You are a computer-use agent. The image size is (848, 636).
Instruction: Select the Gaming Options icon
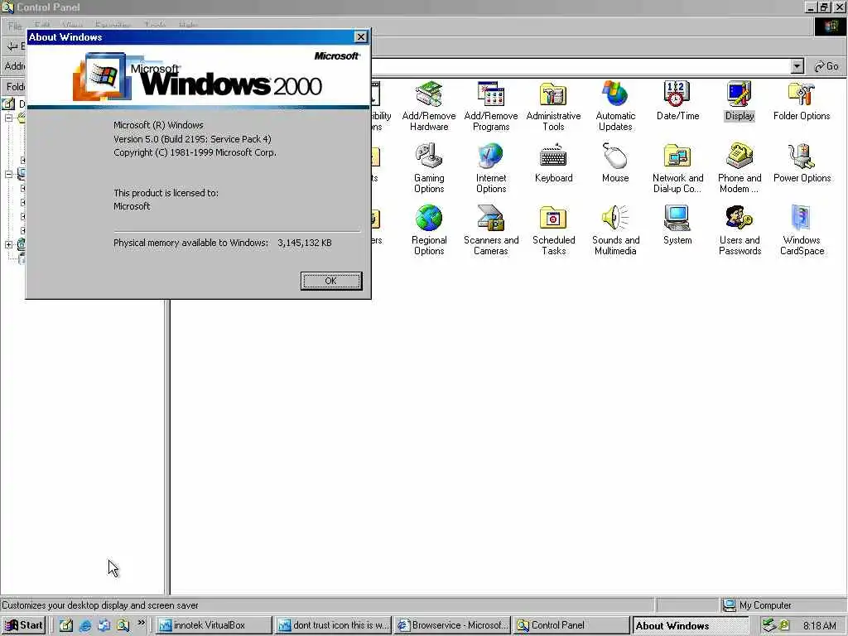[429, 168]
